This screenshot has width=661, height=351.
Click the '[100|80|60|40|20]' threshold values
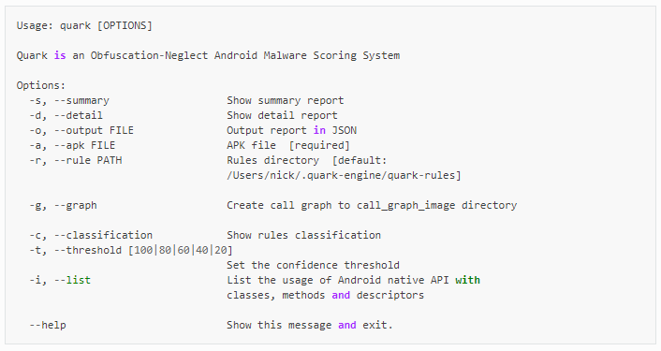181,250
